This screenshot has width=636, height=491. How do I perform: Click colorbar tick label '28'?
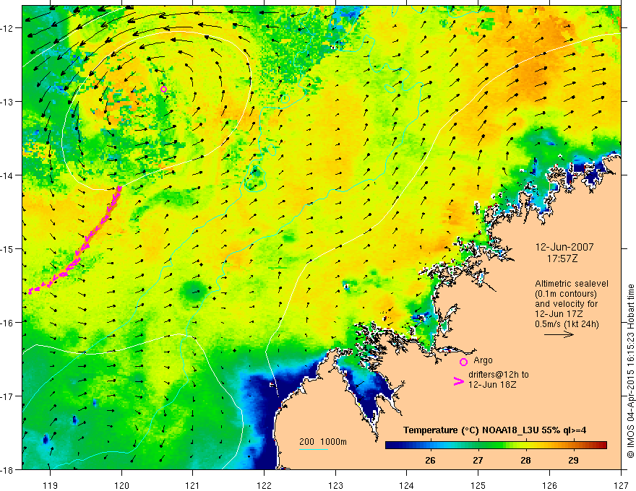tap(525, 460)
